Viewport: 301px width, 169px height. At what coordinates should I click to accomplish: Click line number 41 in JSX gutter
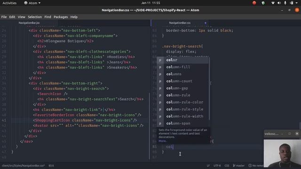pos(4,120)
